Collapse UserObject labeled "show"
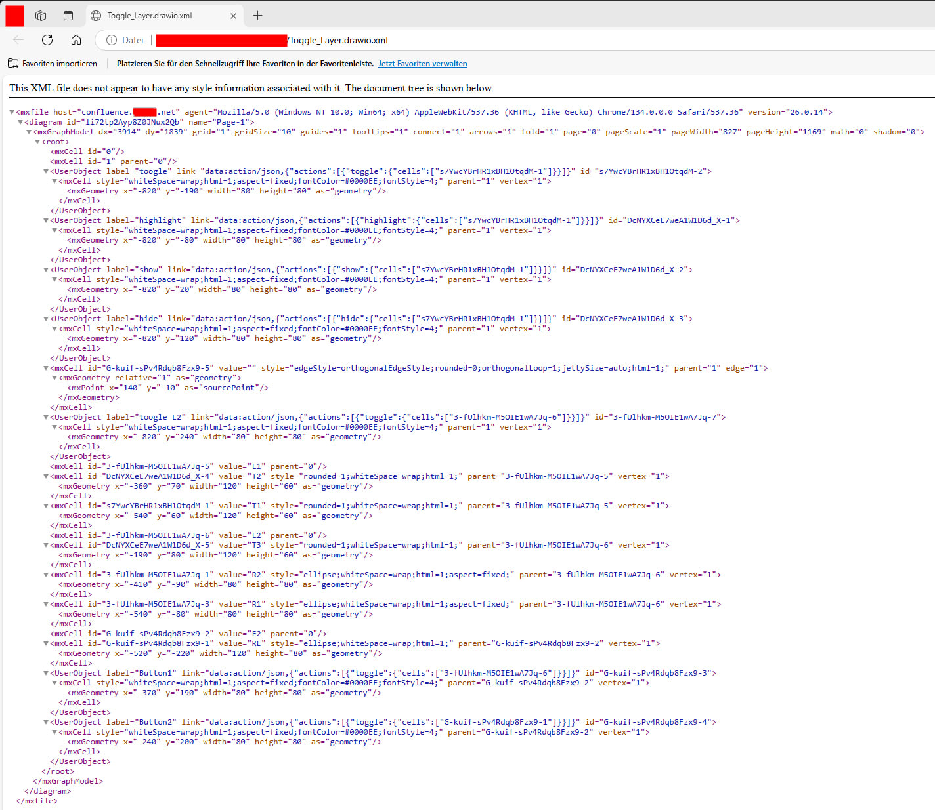This screenshot has width=935, height=810. coord(46,270)
